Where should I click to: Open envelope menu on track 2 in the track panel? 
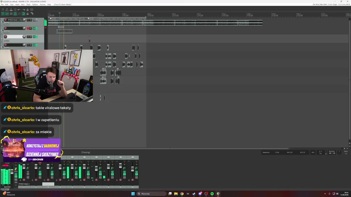tap(6, 32)
